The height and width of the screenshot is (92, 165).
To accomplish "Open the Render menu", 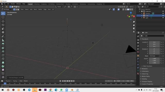I will (x=13, y=4).
